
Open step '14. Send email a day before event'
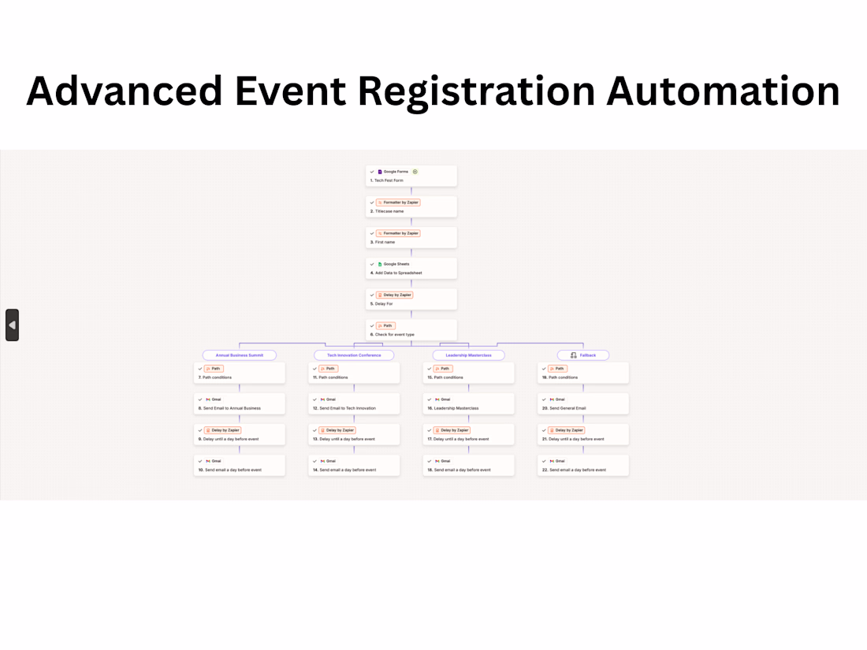(354, 466)
